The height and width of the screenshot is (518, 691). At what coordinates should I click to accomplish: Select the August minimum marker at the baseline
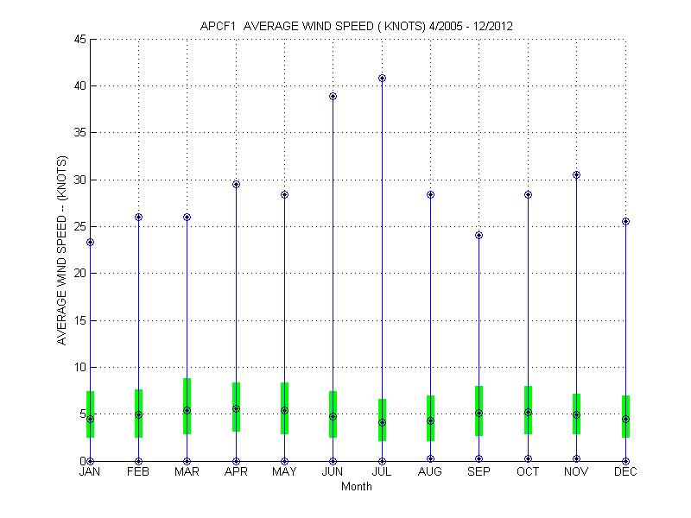430,459
